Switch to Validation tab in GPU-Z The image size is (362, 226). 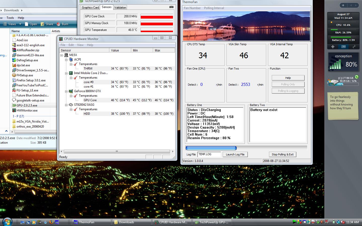point(120,8)
